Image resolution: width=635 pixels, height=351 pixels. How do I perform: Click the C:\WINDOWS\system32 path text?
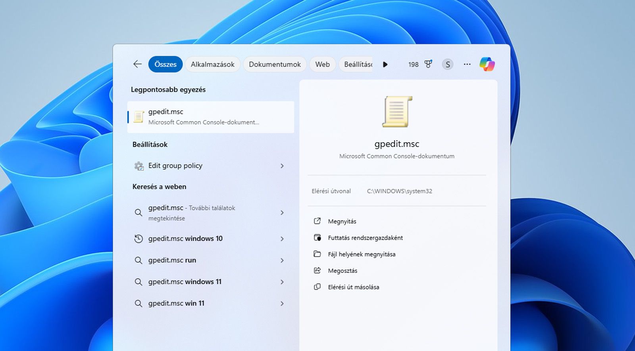click(400, 191)
